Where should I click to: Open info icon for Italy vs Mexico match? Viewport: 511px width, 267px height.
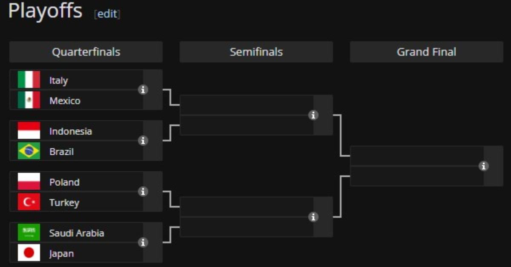[x=144, y=90]
